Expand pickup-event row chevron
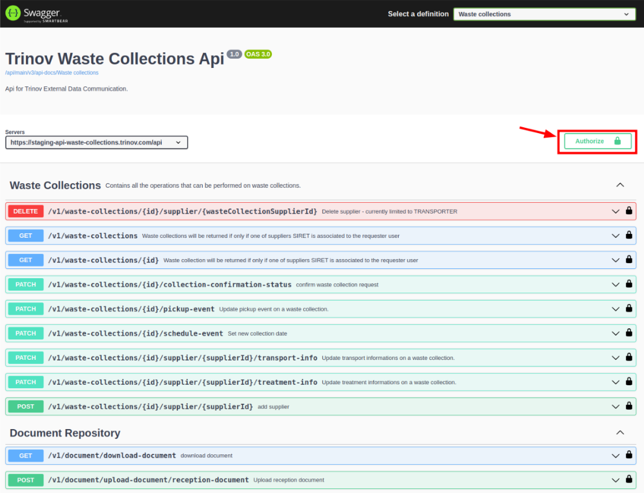This screenshot has width=644, height=493. [x=615, y=309]
